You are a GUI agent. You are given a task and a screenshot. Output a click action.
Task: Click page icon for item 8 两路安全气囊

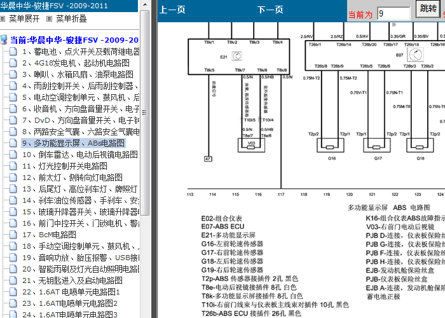[13, 132]
